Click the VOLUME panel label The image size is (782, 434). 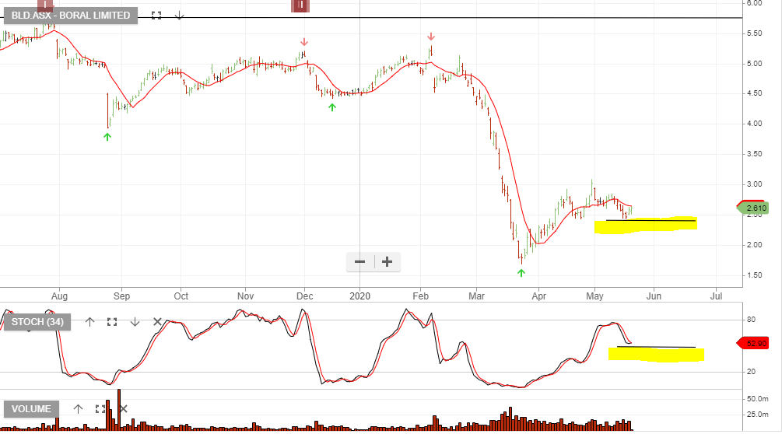(x=31, y=409)
